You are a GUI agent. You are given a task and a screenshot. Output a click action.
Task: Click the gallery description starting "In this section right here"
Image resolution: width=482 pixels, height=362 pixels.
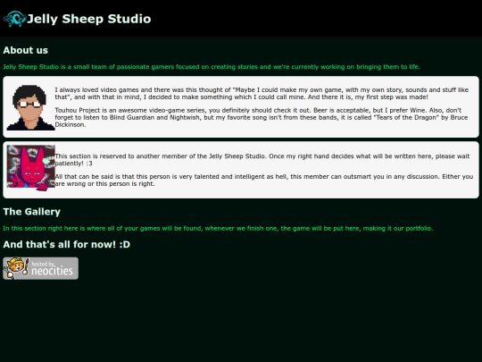218,229
